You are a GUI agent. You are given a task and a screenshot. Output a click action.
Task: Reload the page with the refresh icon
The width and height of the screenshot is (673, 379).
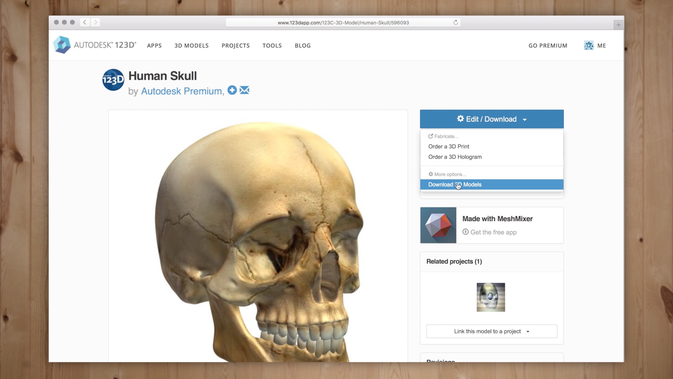tap(455, 22)
